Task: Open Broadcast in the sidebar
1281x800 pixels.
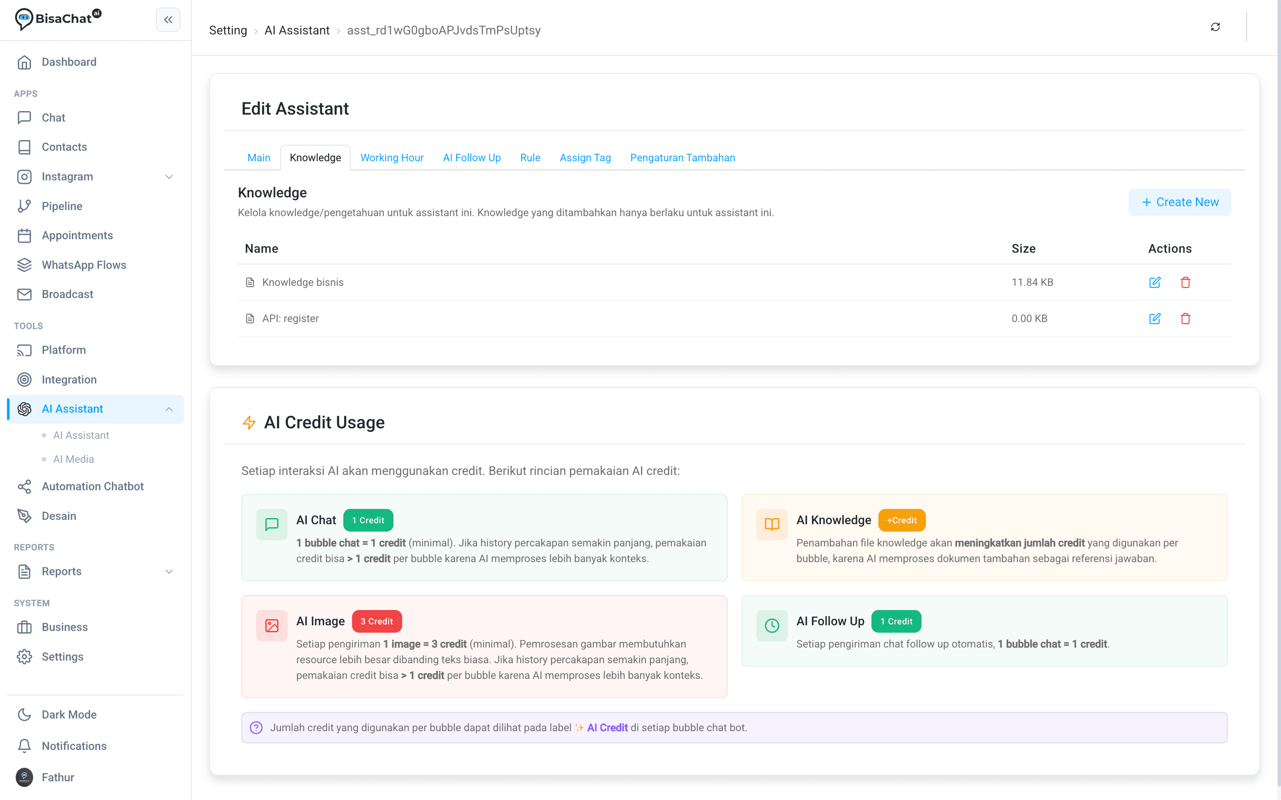Action: click(x=95, y=294)
